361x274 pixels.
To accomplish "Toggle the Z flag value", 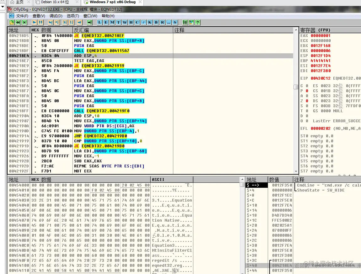I will [307, 101].
